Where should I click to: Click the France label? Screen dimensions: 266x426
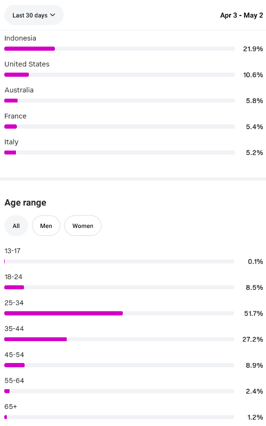coord(15,116)
